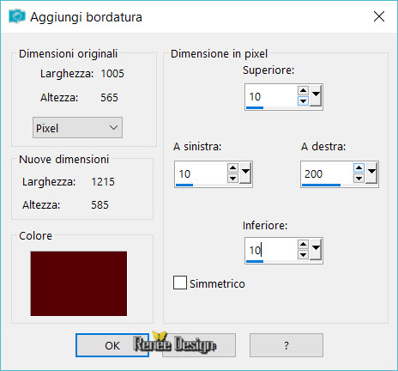Image resolution: width=398 pixels, height=371 pixels.
Task: Open the A sinistra slider dropdown arrow
Action: pos(246,173)
